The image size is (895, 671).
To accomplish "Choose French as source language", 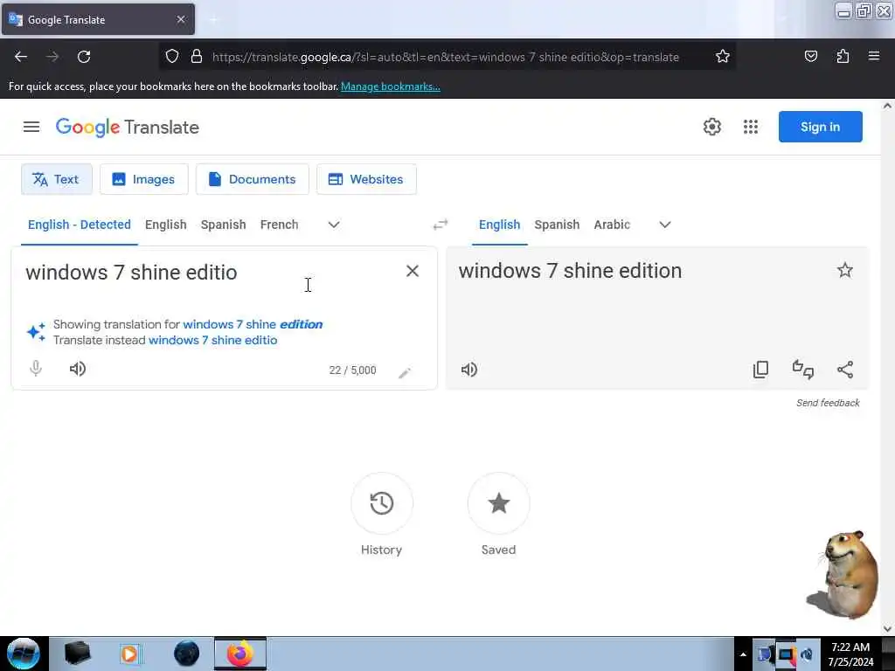I will point(279,225).
